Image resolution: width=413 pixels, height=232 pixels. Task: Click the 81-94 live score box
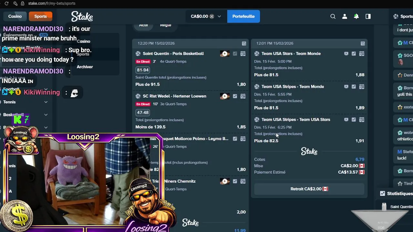[x=143, y=70]
